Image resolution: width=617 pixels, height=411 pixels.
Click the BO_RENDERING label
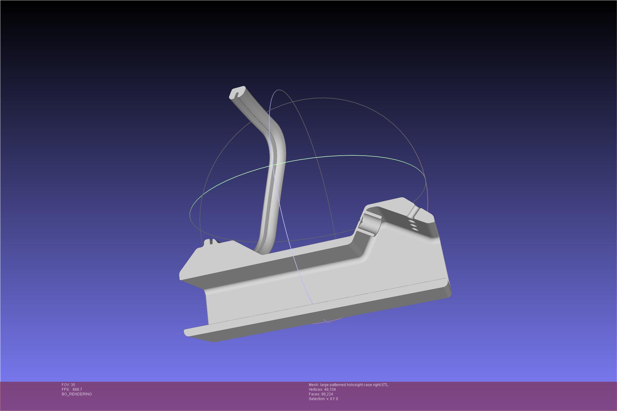click(77, 394)
